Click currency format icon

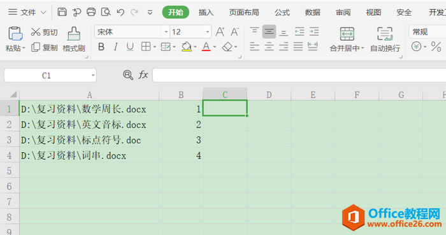click(x=416, y=46)
